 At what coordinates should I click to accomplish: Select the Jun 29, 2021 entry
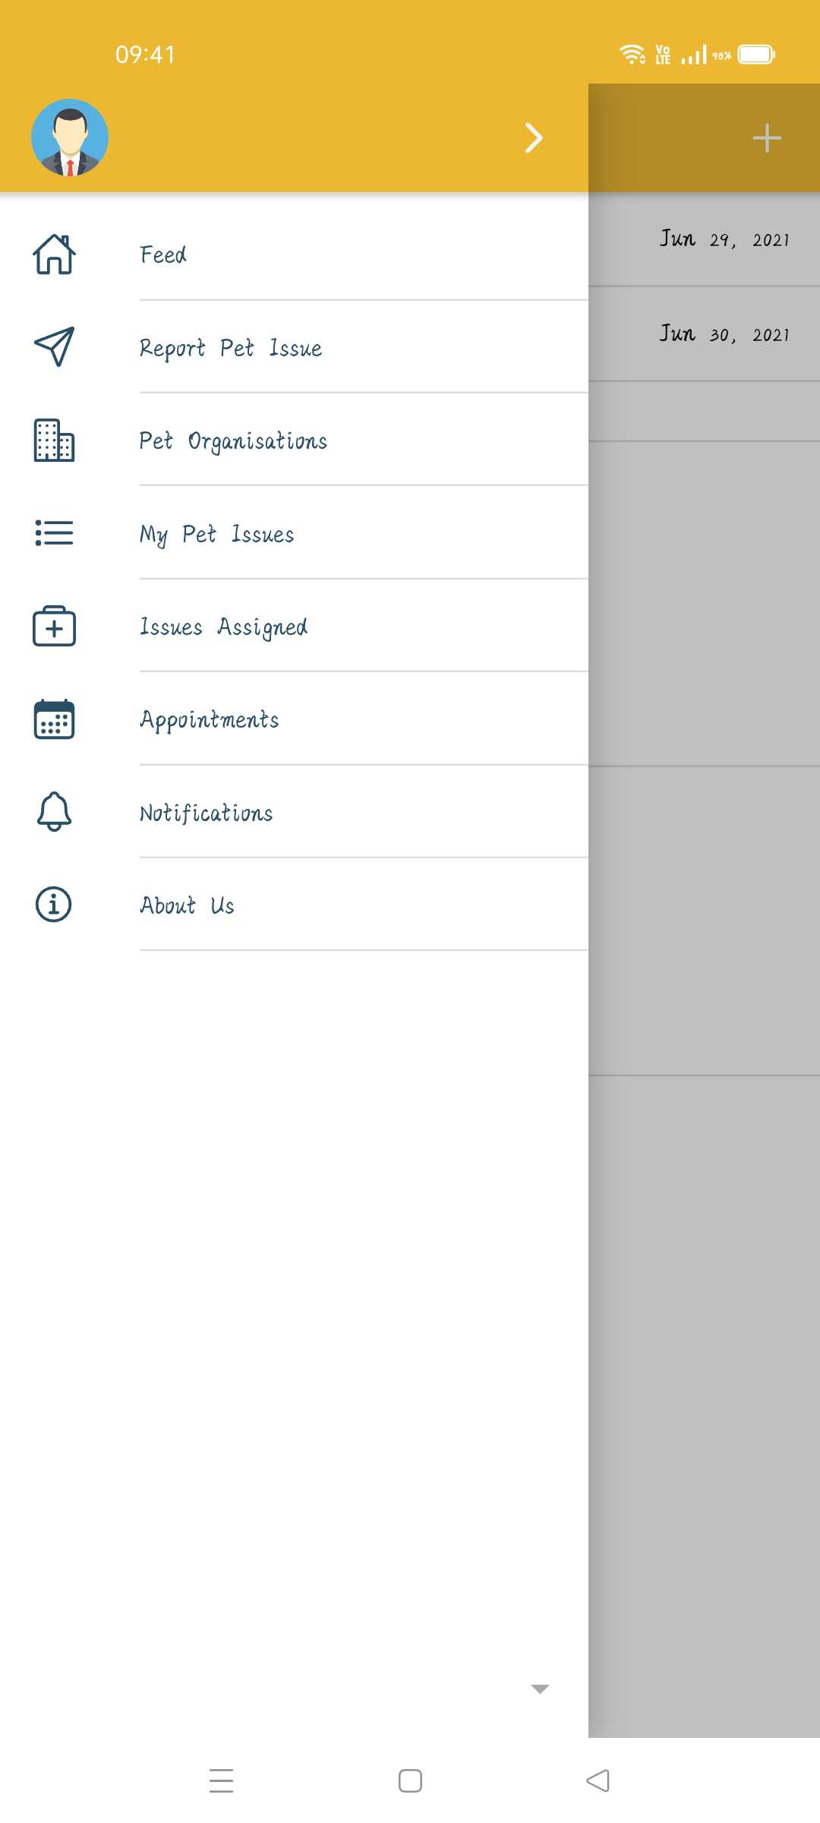pyautogui.click(x=724, y=239)
